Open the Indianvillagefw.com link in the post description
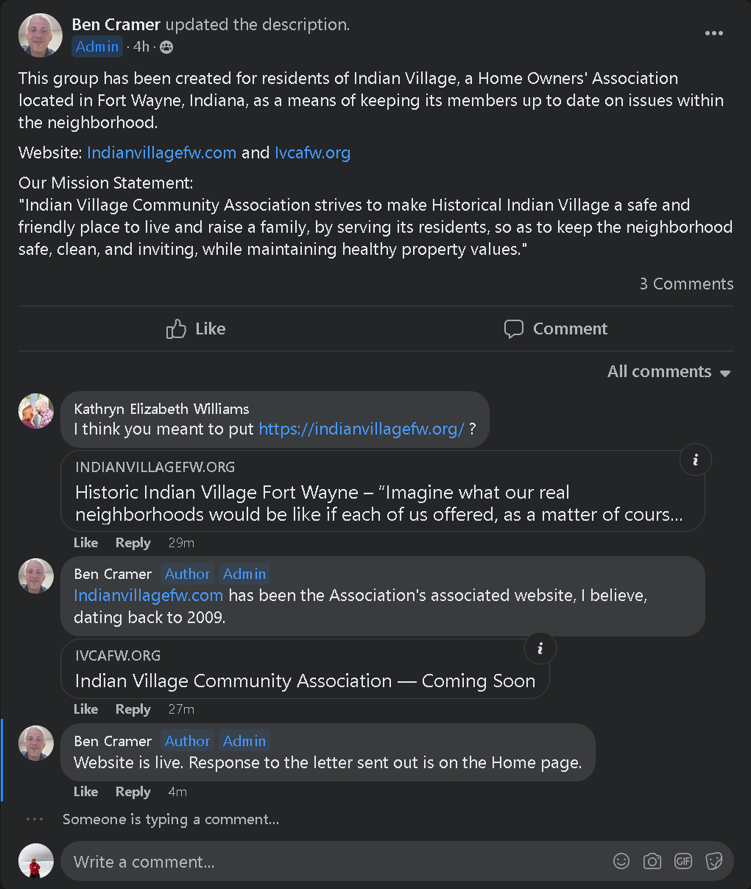The image size is (751, 889). coord(161,152)
